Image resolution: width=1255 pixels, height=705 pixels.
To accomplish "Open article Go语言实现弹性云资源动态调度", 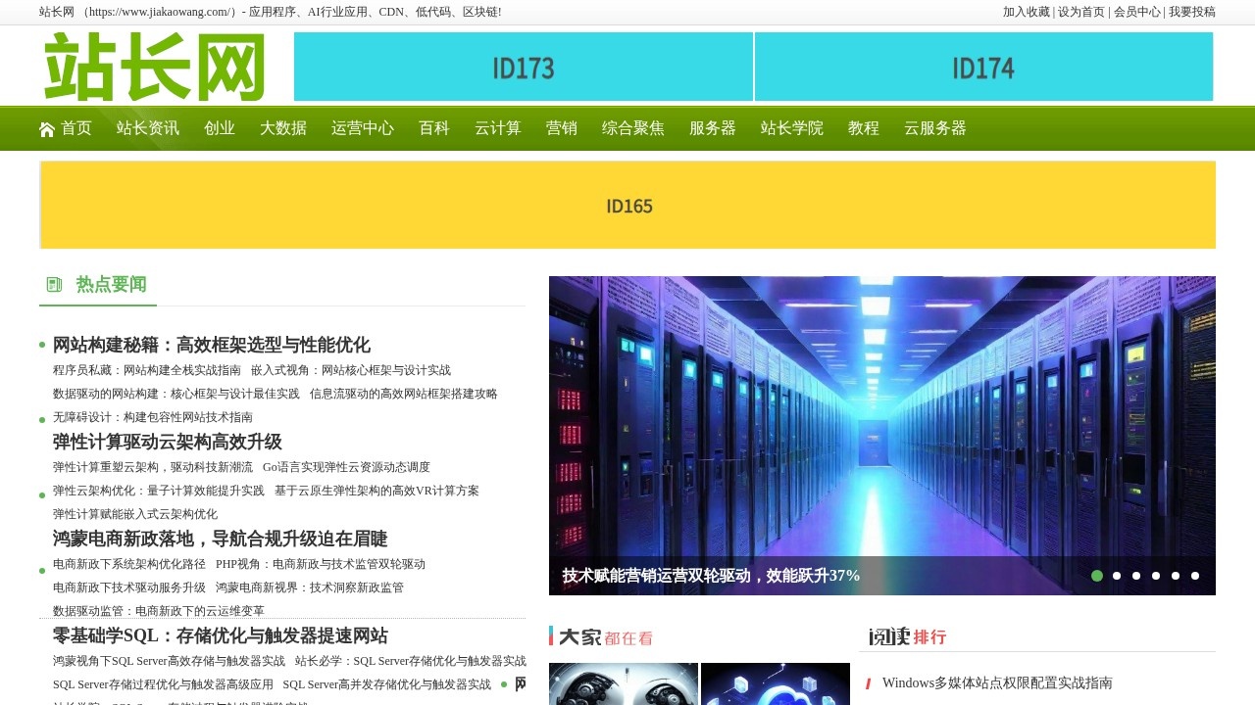I will 346,467.
